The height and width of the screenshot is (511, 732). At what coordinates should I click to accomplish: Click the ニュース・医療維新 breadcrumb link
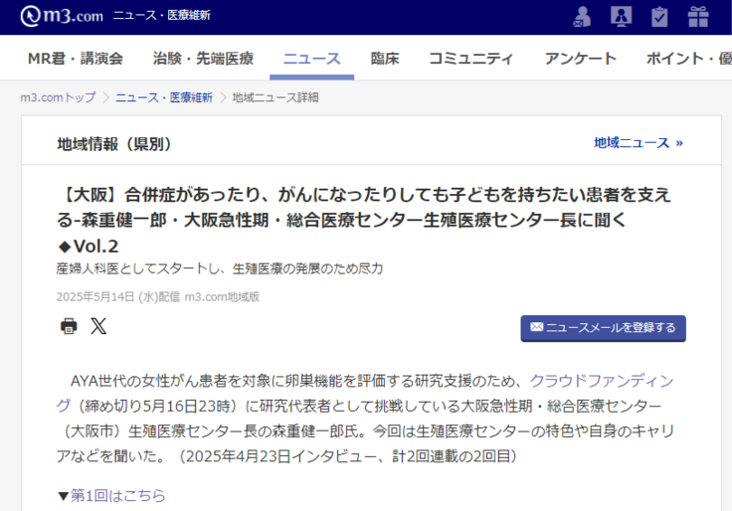click(163, 97)
